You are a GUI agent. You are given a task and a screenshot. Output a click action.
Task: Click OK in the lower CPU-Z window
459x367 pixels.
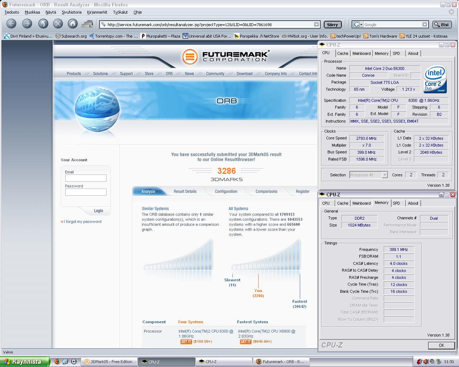441,345
